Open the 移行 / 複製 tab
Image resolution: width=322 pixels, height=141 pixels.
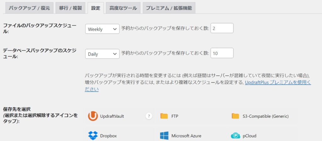pyautogui.click(x=70, y=8)
